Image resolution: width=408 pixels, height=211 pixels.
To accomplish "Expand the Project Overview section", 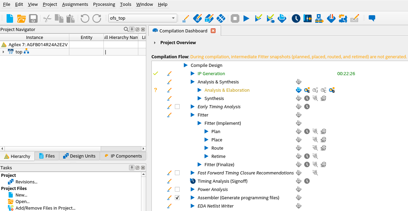I will click(155, 43).
